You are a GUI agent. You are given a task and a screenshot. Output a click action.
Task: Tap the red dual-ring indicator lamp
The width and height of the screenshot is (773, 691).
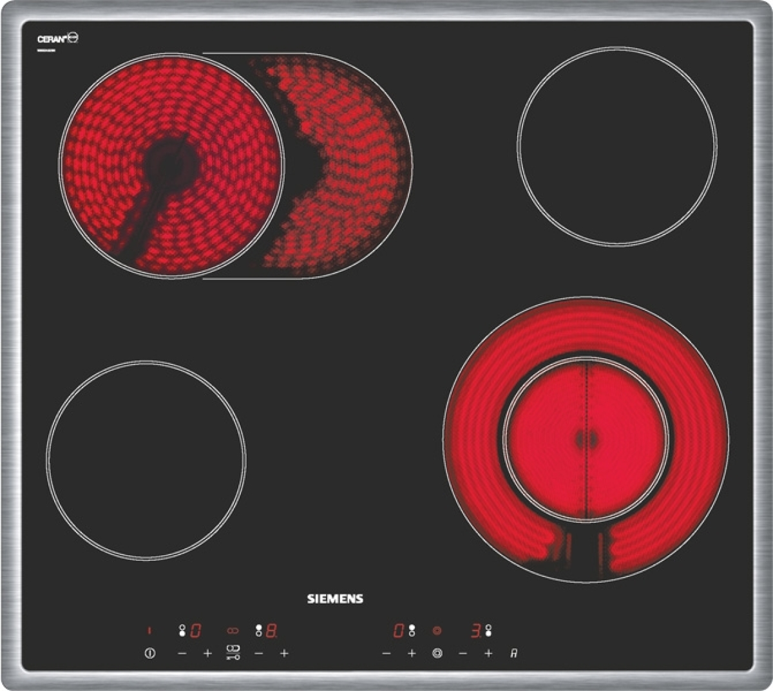tap(437, 630)
